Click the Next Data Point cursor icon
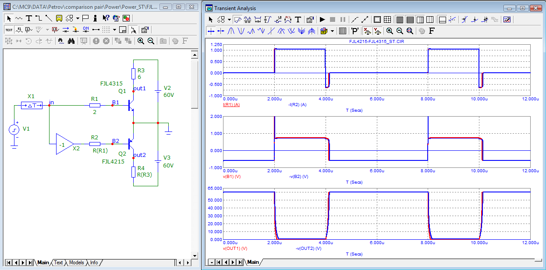This screenshot has width=546, height=270. pos(211,31)
